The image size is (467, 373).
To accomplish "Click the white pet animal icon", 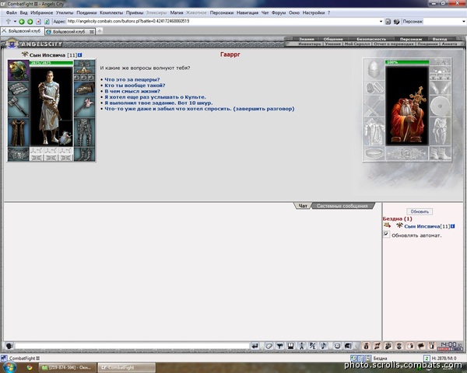I will pyautogui.click(x=66, y=138).
